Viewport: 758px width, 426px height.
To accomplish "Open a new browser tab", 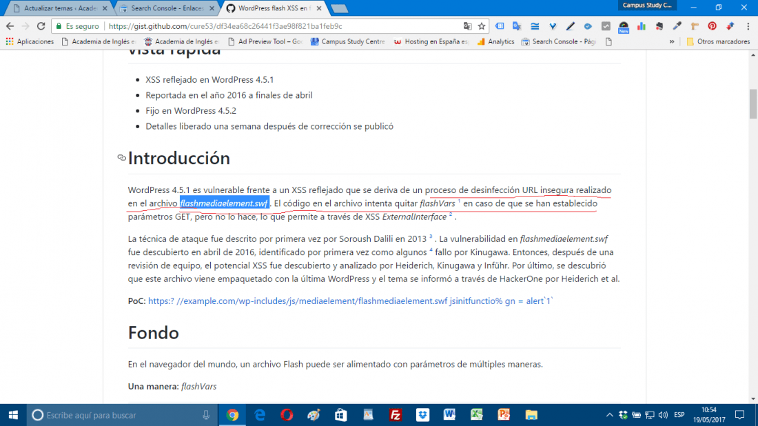I will [339, 8].
